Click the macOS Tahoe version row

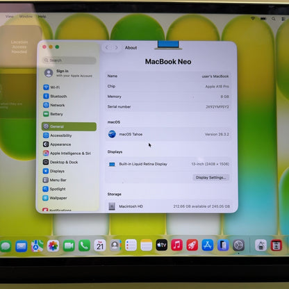(x=168, y=134)
